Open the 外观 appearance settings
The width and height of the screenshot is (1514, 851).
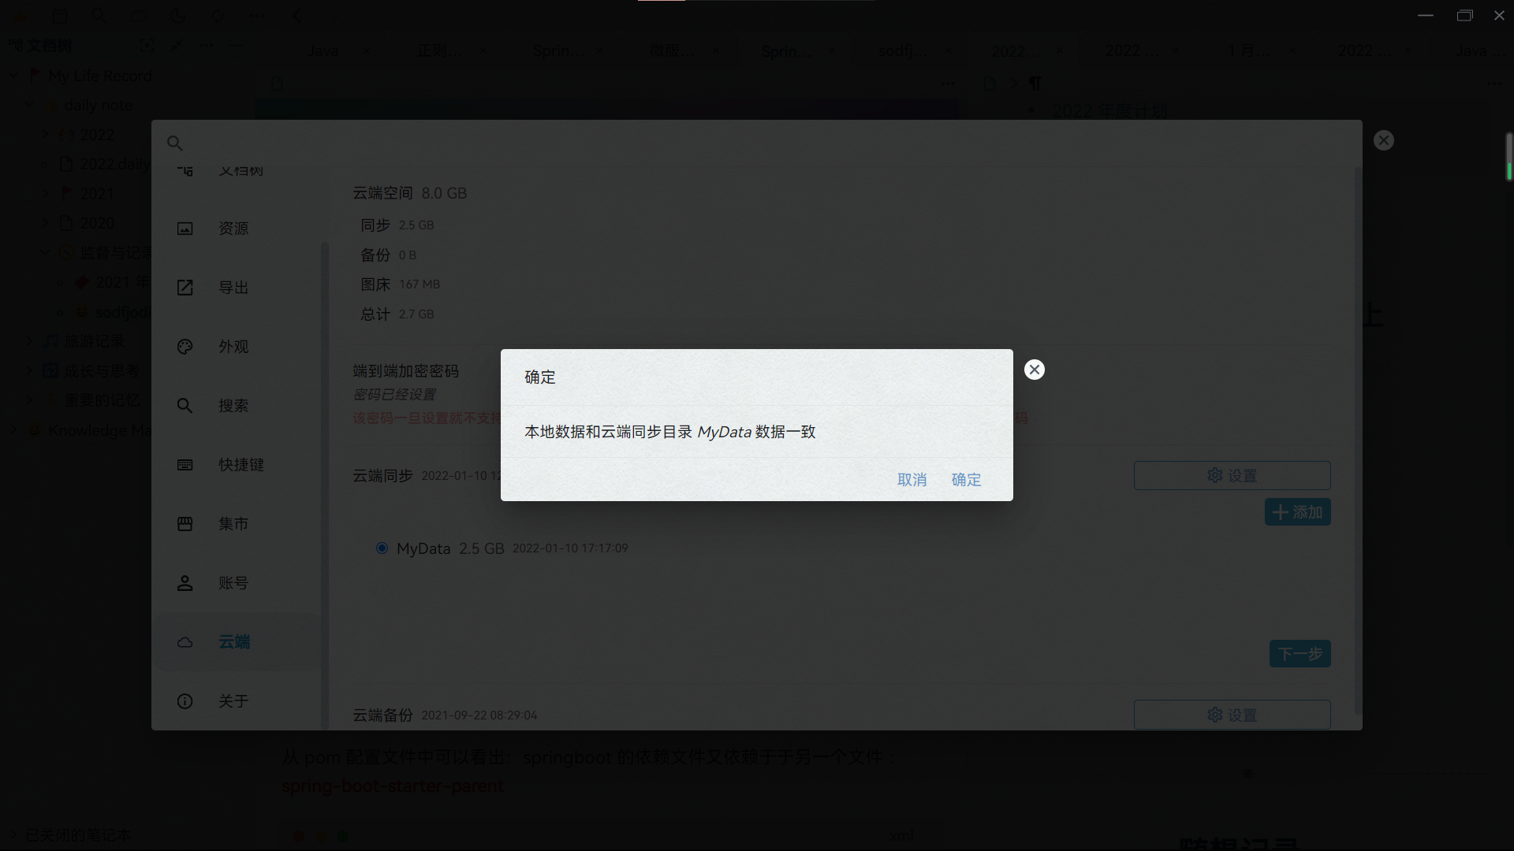coord(233,347)
